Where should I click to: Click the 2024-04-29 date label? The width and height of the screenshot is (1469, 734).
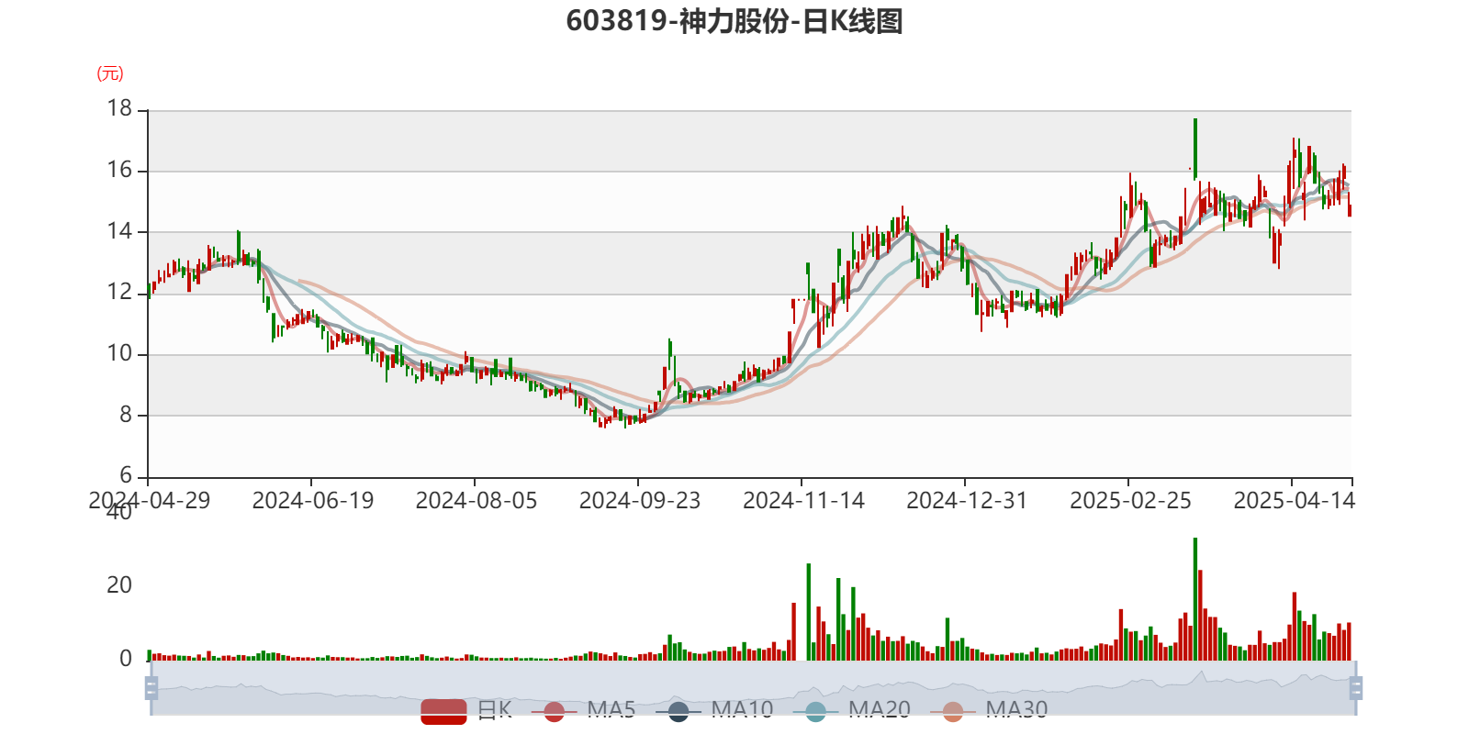pyautogui.click(x=149, y=501)
